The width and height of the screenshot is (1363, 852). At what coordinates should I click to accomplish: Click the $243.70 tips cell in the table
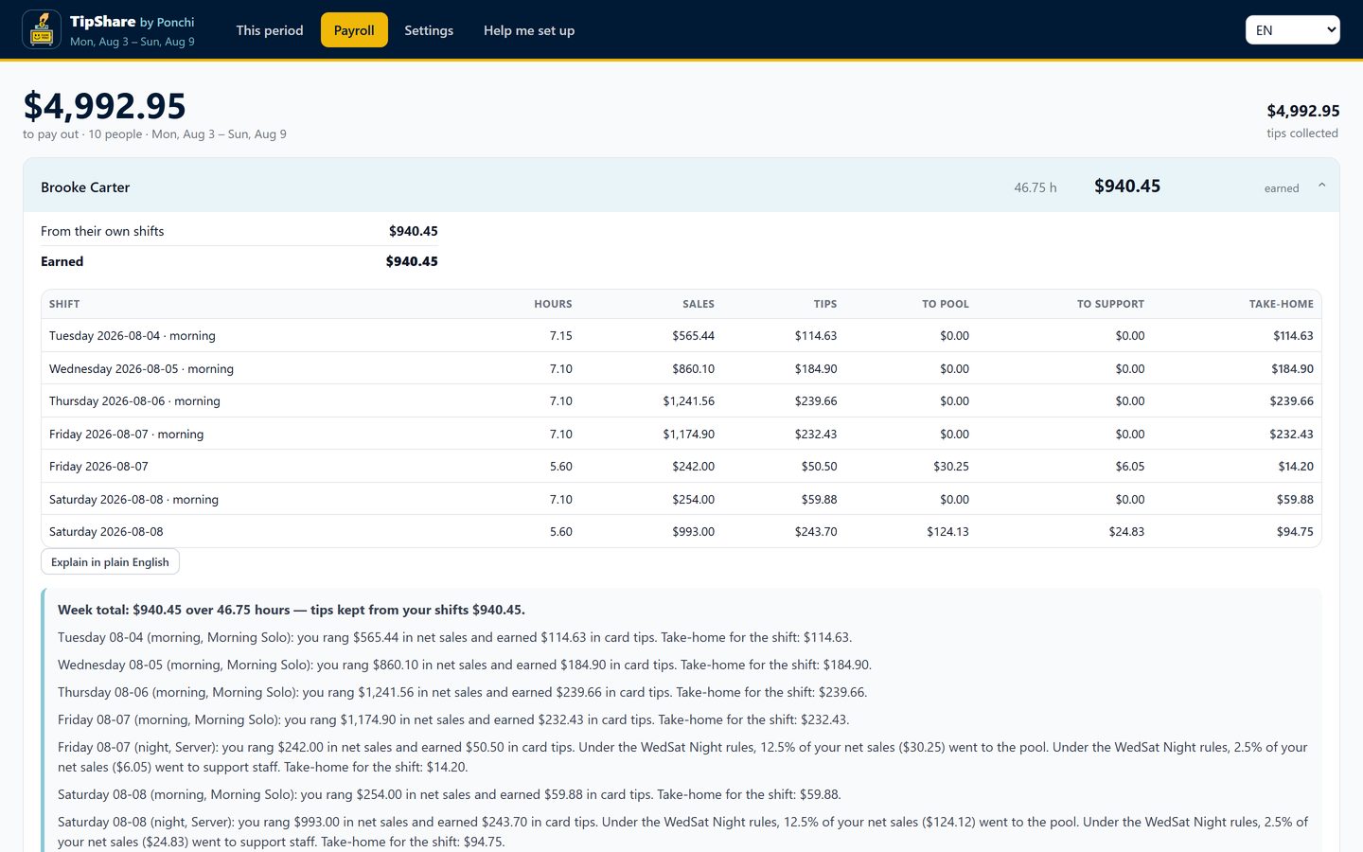click(816, 532)
